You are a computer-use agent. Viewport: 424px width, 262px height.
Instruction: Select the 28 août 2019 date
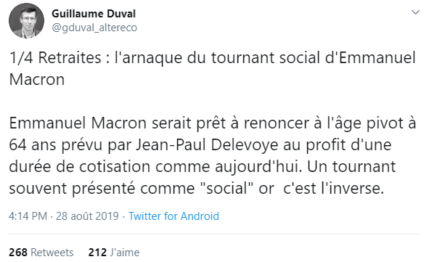87,216
